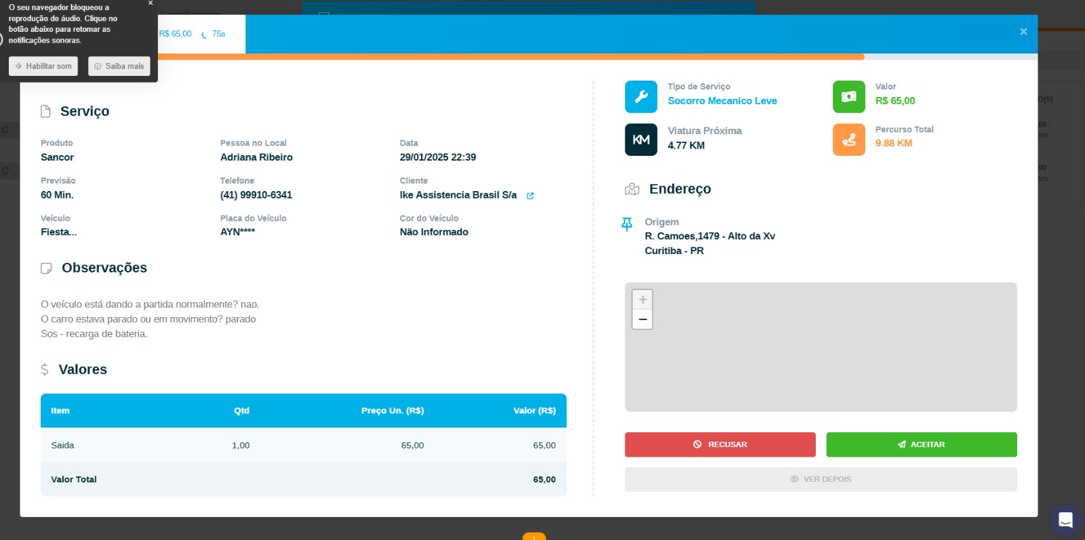
Task: Click the pushpin icon beside Origem
Action: 627,224
